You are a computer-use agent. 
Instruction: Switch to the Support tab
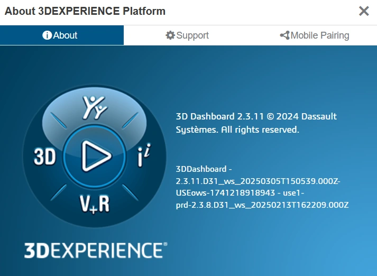187,35
